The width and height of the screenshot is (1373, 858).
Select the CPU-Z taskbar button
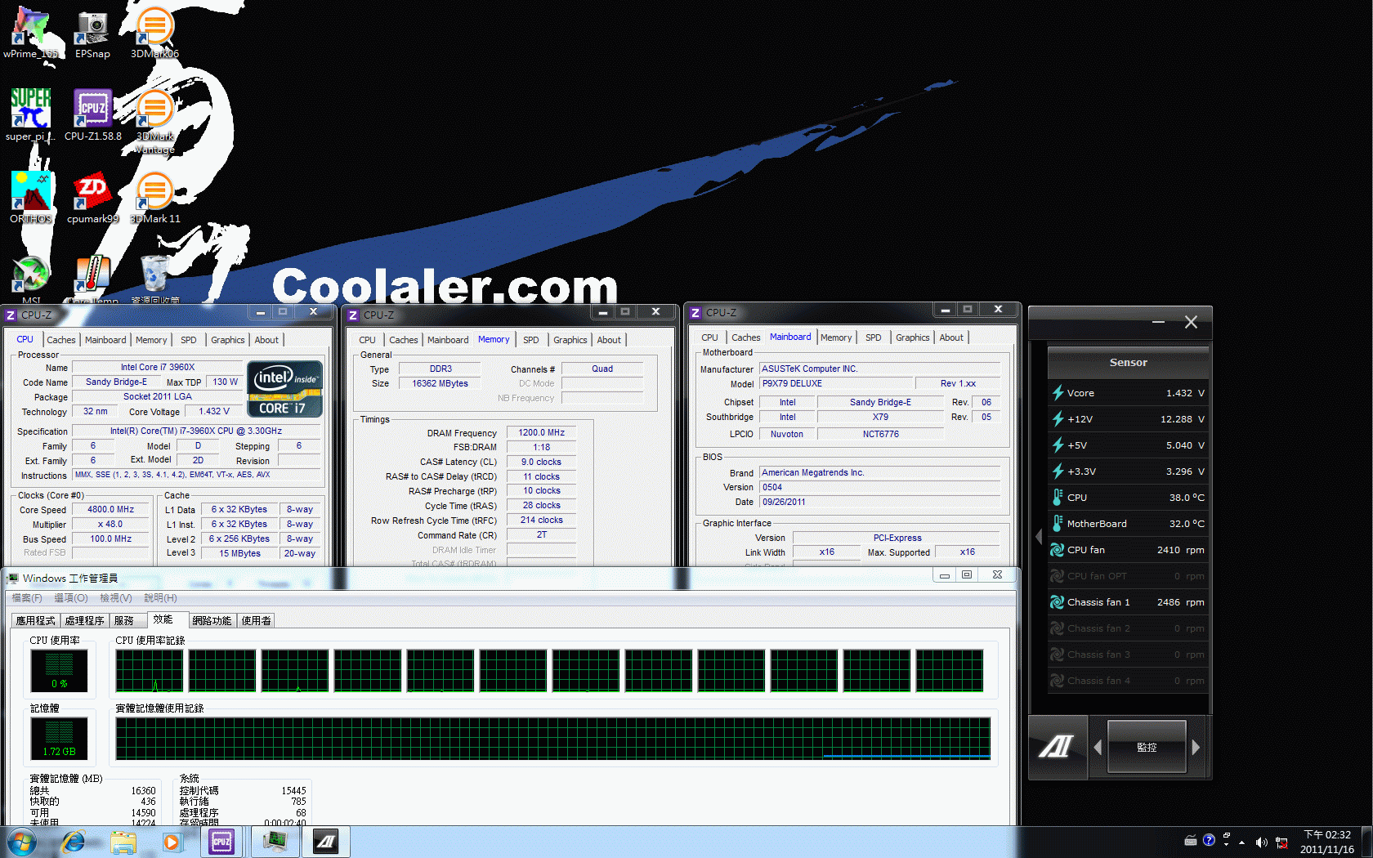(x=221, y=842)
